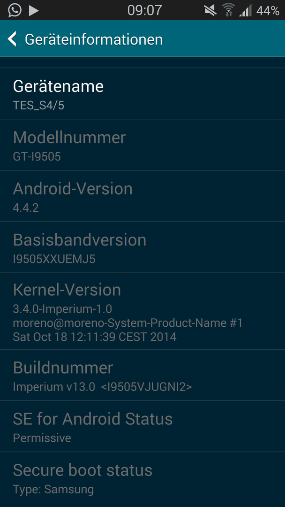
Task: Tap the back arrow next to Geräteinformationen
Action: [12, 39]
